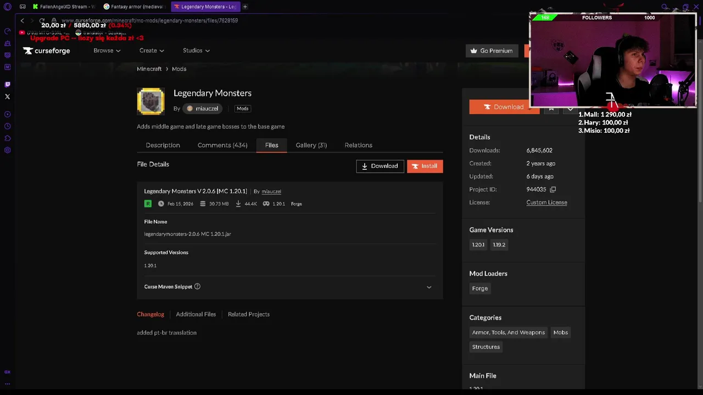The height and width of the screenshot is (395, 703).
Task: Click the 'added pt-br translation' changelog text
Action: [166, 333]
